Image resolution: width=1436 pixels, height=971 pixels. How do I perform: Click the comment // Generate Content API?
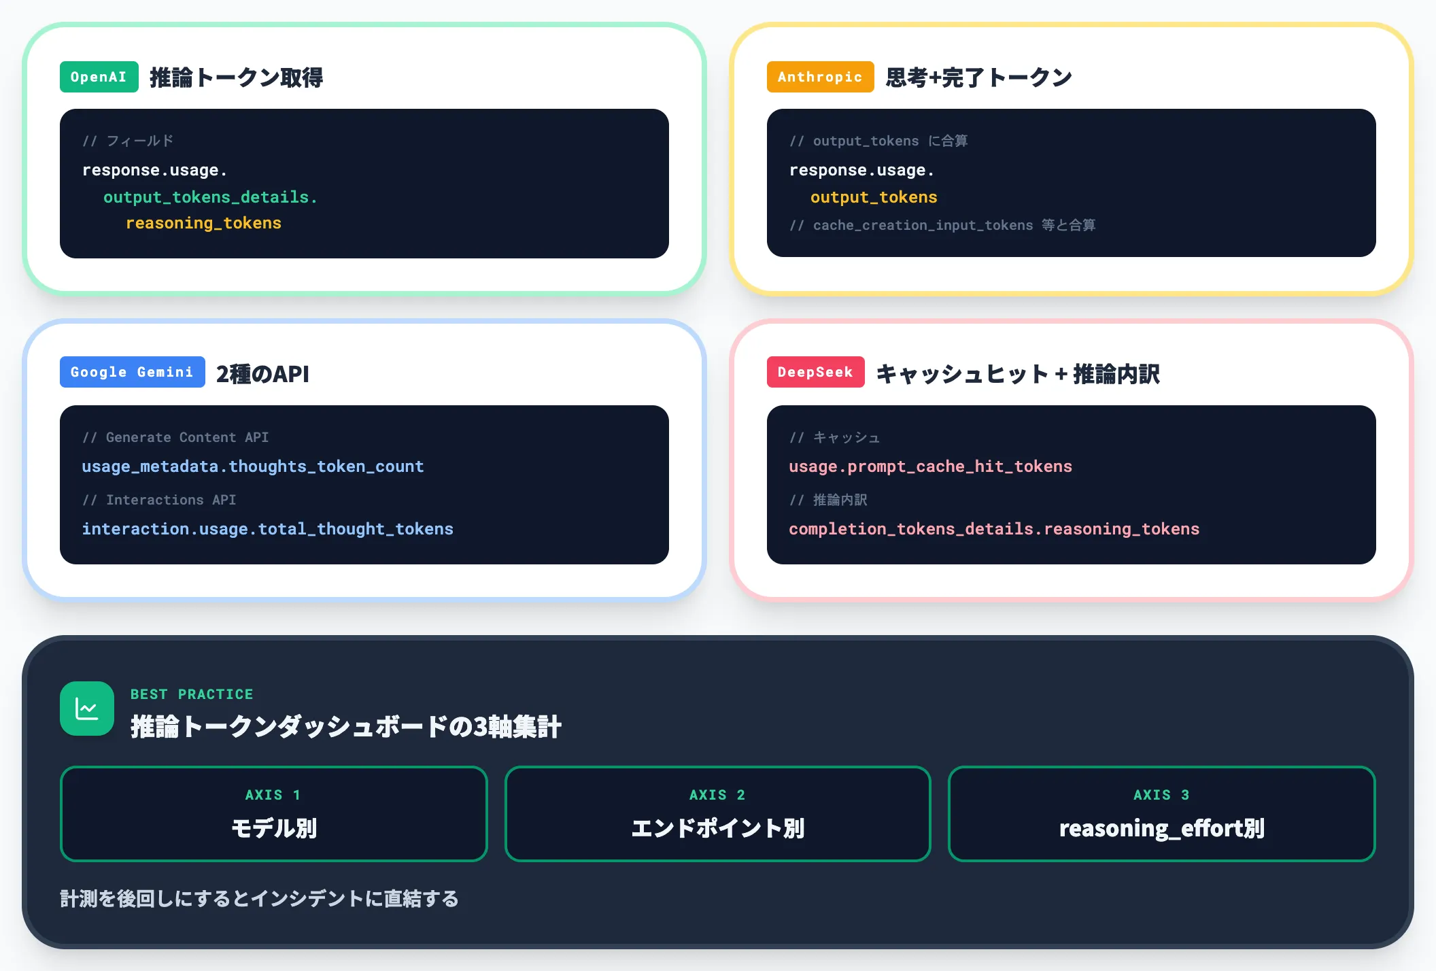175,437
